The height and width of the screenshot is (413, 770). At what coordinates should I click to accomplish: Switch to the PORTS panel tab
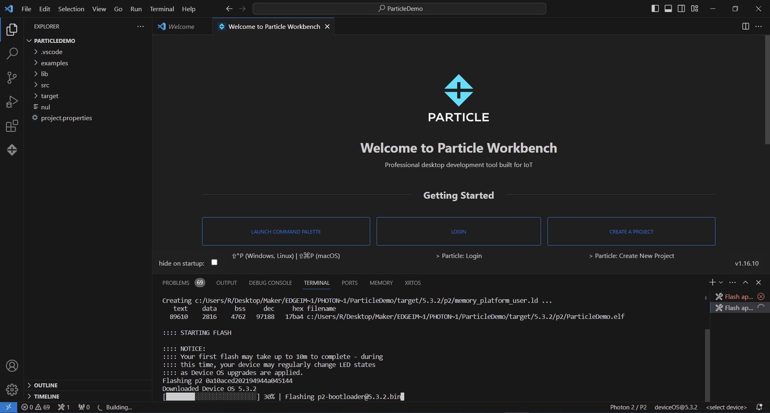coord(349,283)
